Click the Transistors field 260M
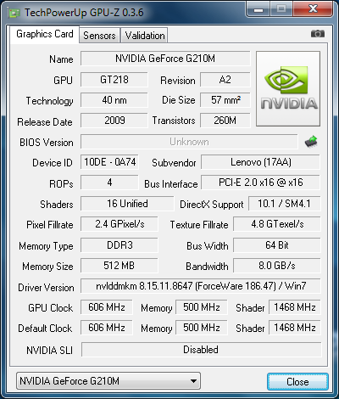 tap(225, 121)
